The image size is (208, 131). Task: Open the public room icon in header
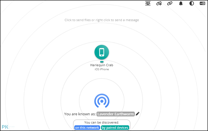148,3
